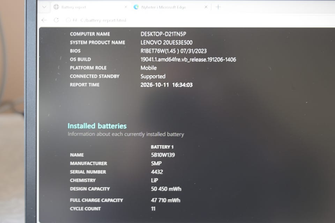Focus the address bar showing battery-report.html

click(x=103, y=20)
